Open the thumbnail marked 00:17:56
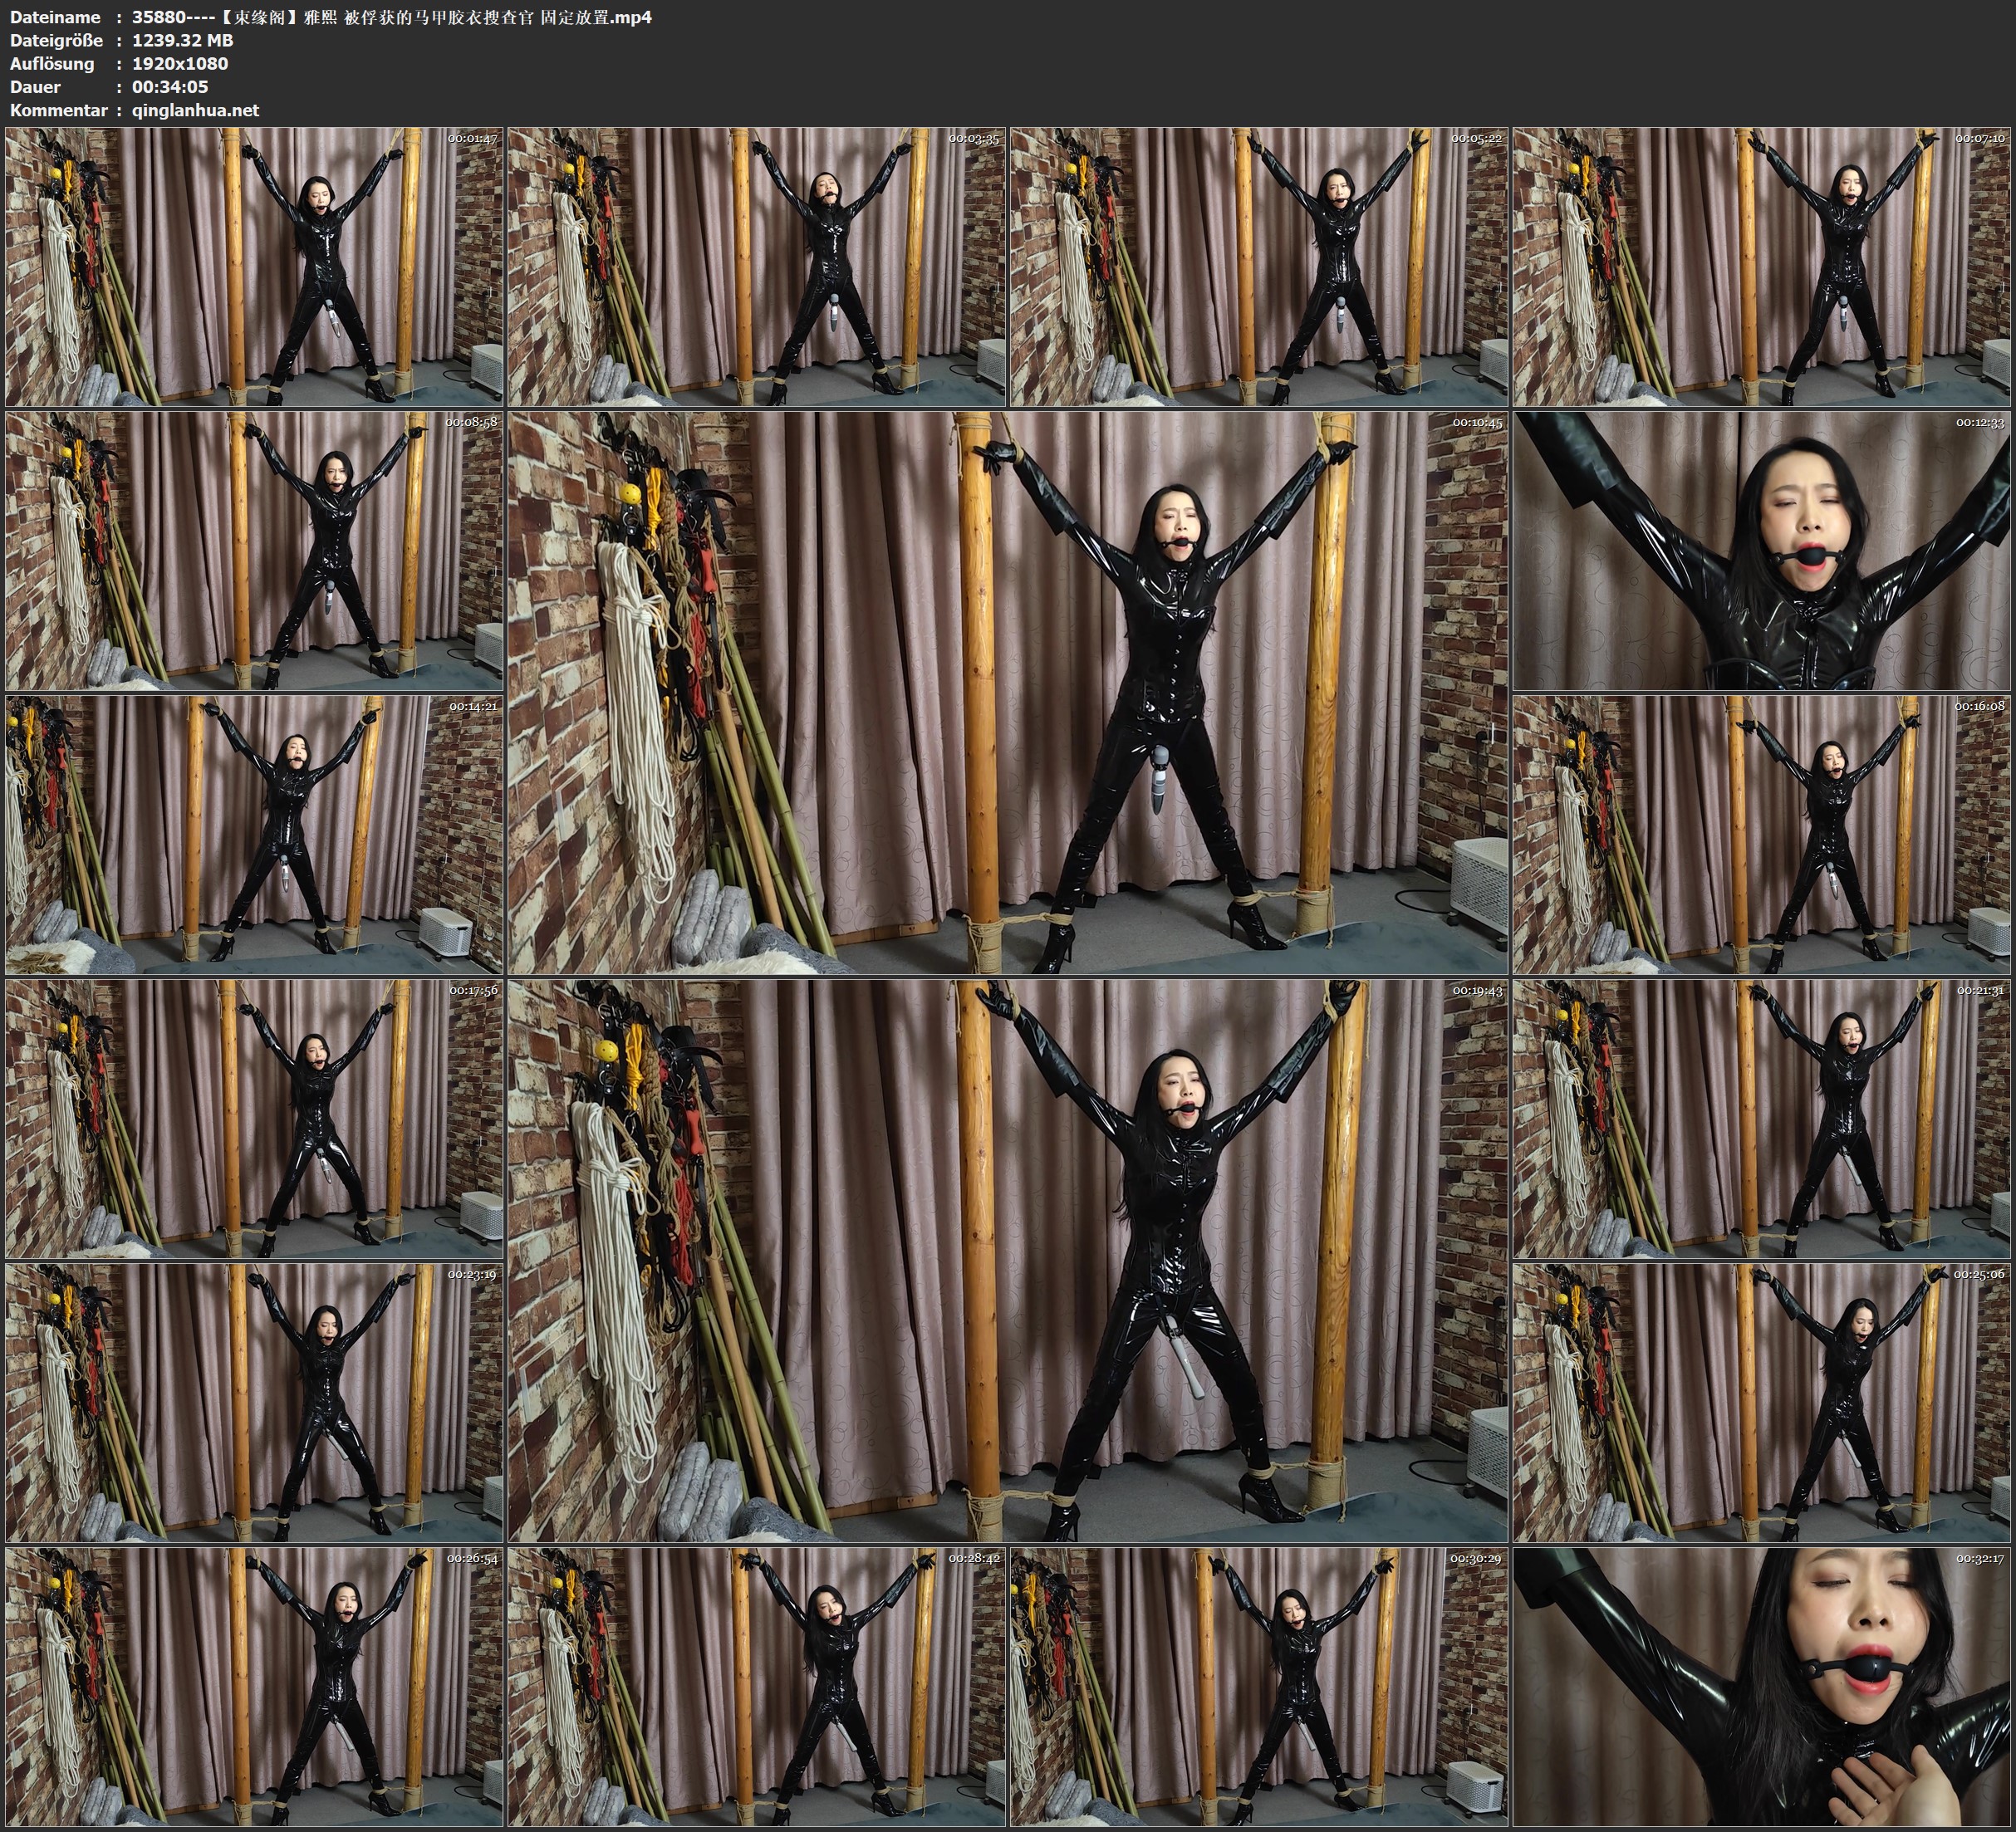Image resolution: width=2016 pixels, height=1832 pixels. pos(254,1118)
